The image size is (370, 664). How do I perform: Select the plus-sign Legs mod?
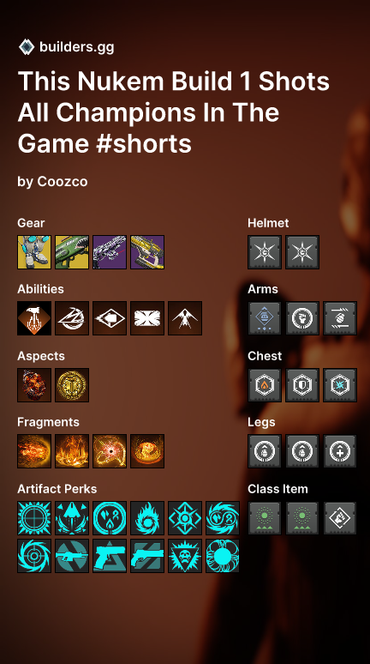point(340,451)
